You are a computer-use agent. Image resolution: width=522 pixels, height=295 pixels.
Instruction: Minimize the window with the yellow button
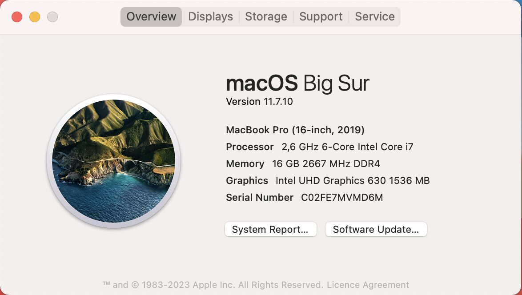click(x=35, y=17)
